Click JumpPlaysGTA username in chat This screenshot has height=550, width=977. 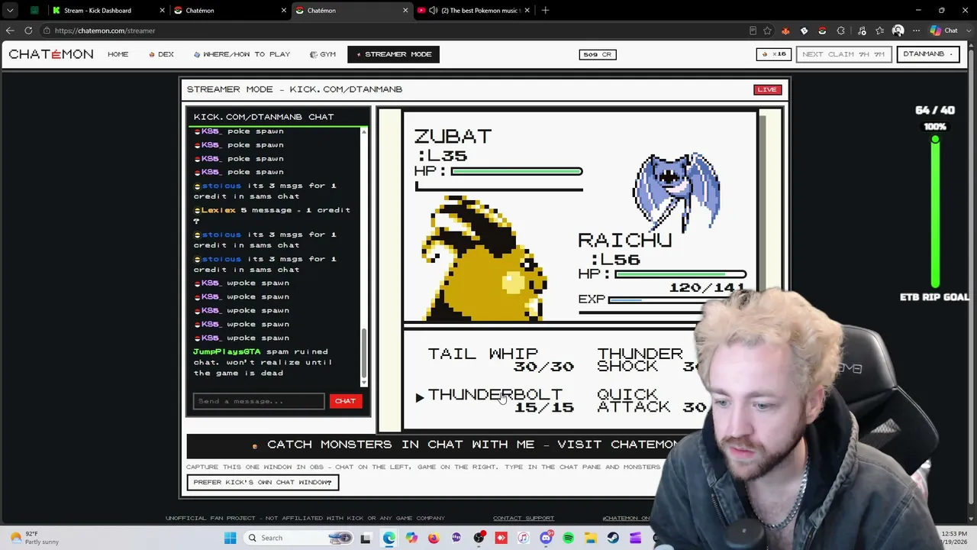227,352
